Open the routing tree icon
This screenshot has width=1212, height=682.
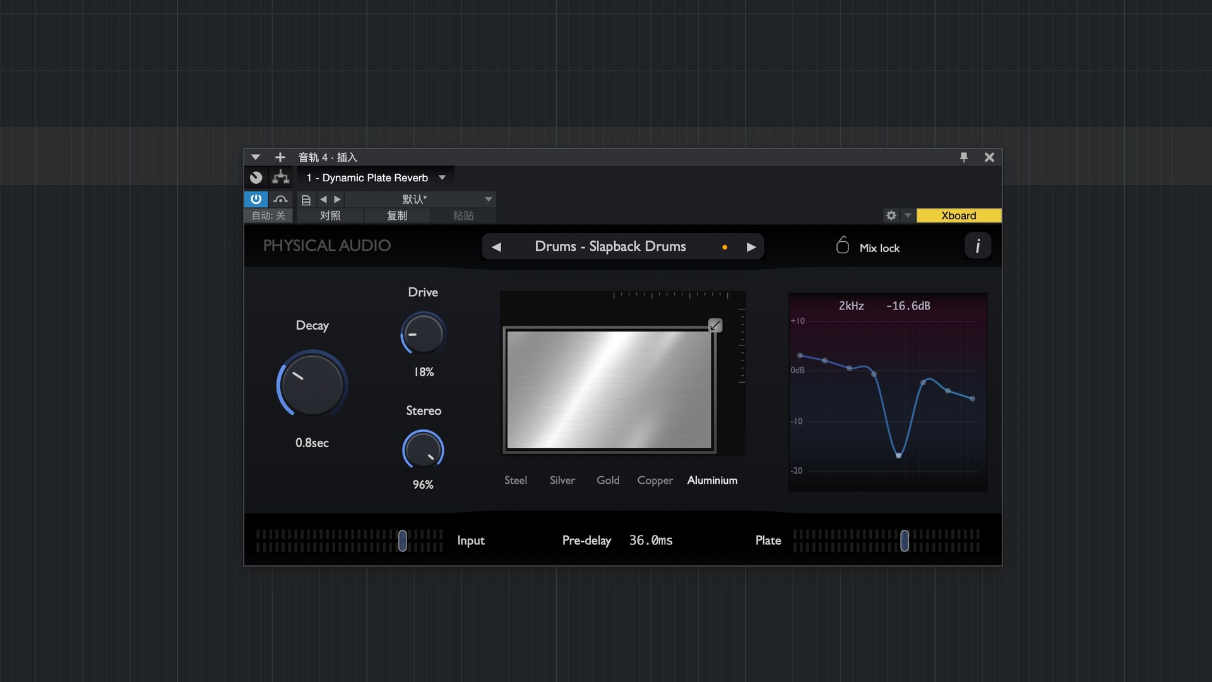(x=281, y=177)
